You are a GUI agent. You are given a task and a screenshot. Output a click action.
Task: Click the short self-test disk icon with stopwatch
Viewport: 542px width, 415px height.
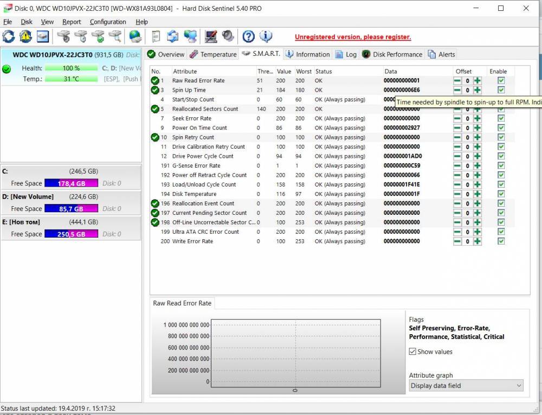pos(63,36)
